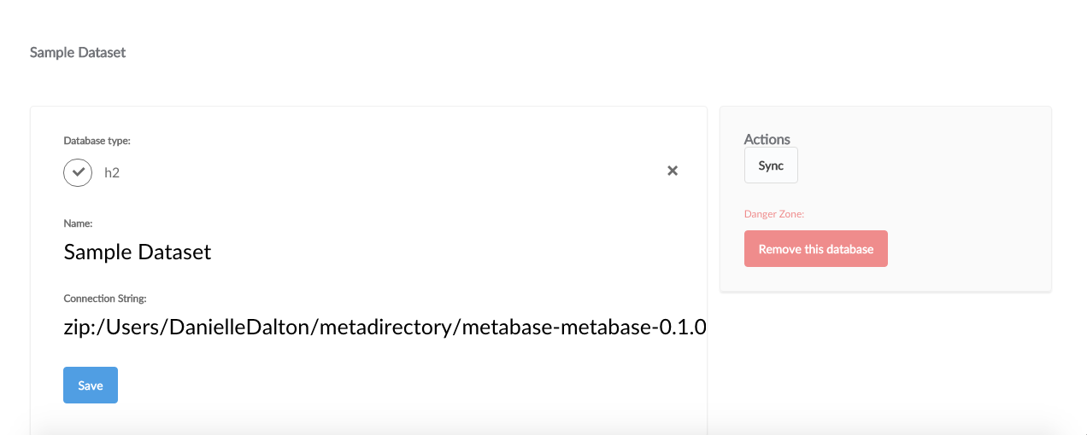Click the circled checkmark icon beside h2

(78, 171)
